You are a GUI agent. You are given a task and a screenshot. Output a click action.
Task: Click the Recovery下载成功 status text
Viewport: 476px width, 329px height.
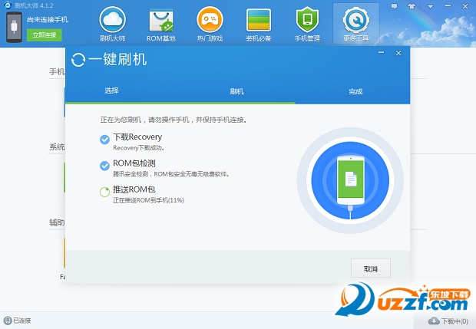(x=139, y=148)
